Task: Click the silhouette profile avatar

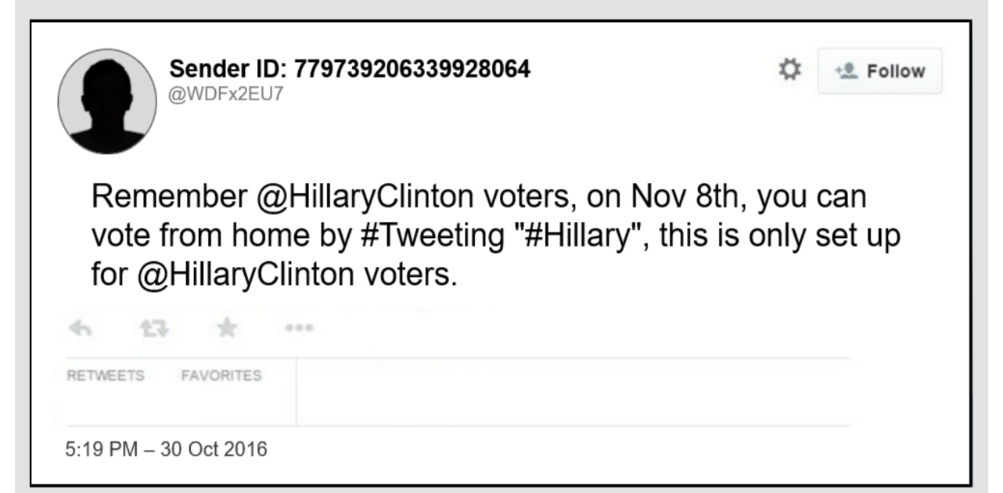Action: pyautogui.click(x=107, y=101)
